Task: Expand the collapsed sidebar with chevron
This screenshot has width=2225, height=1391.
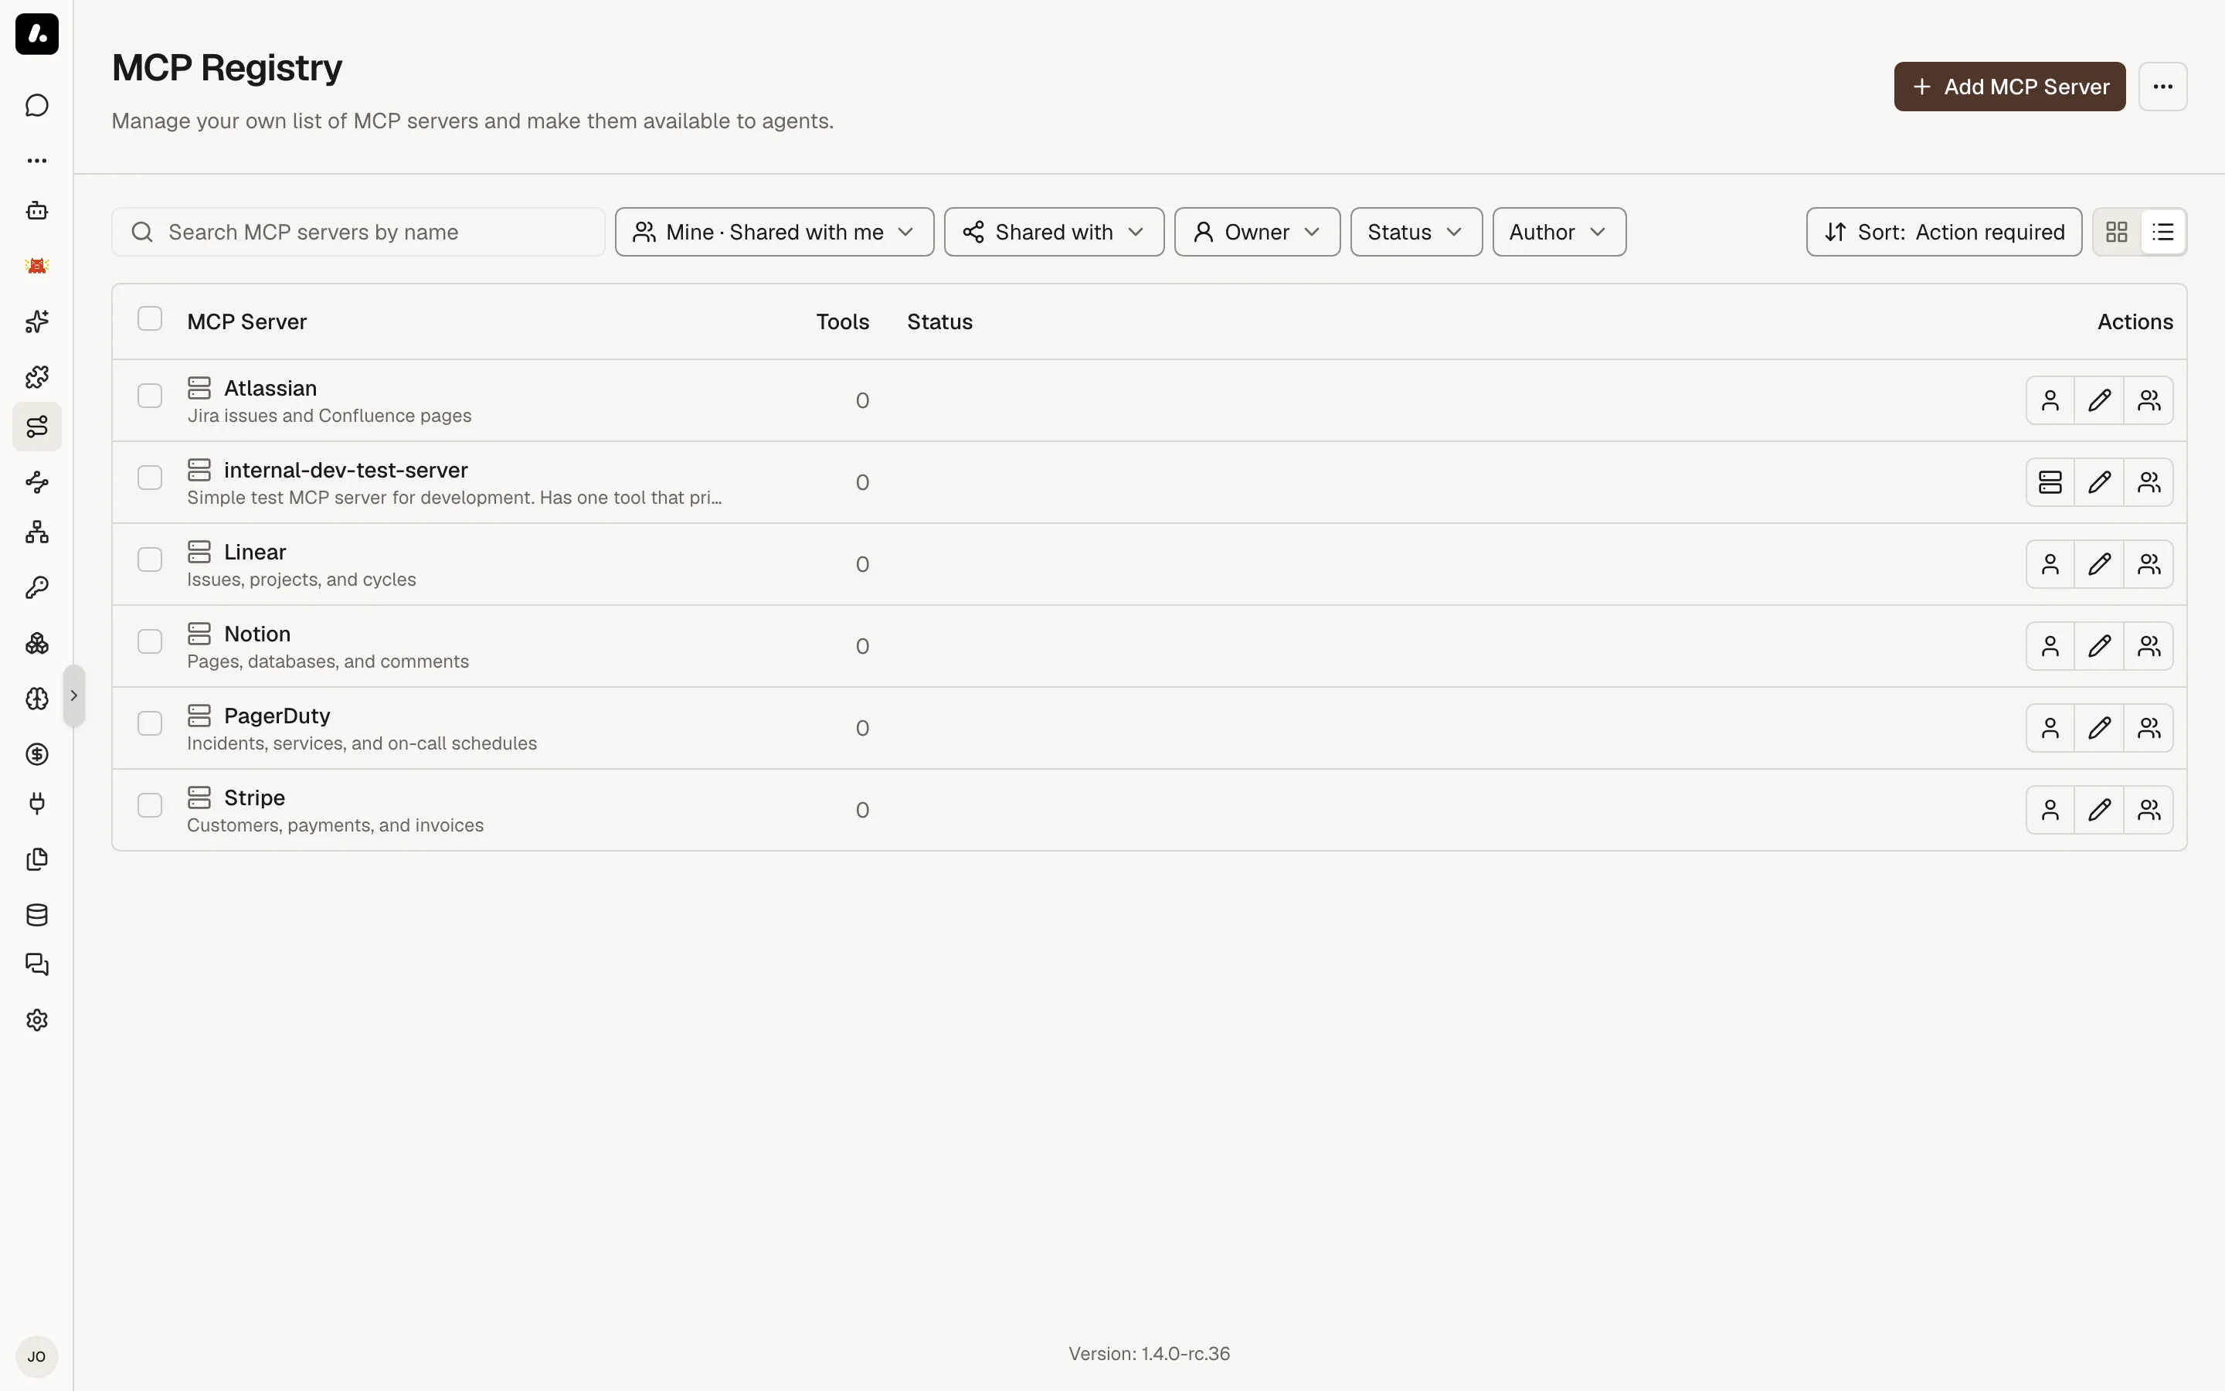Action: tap(73, 695)
